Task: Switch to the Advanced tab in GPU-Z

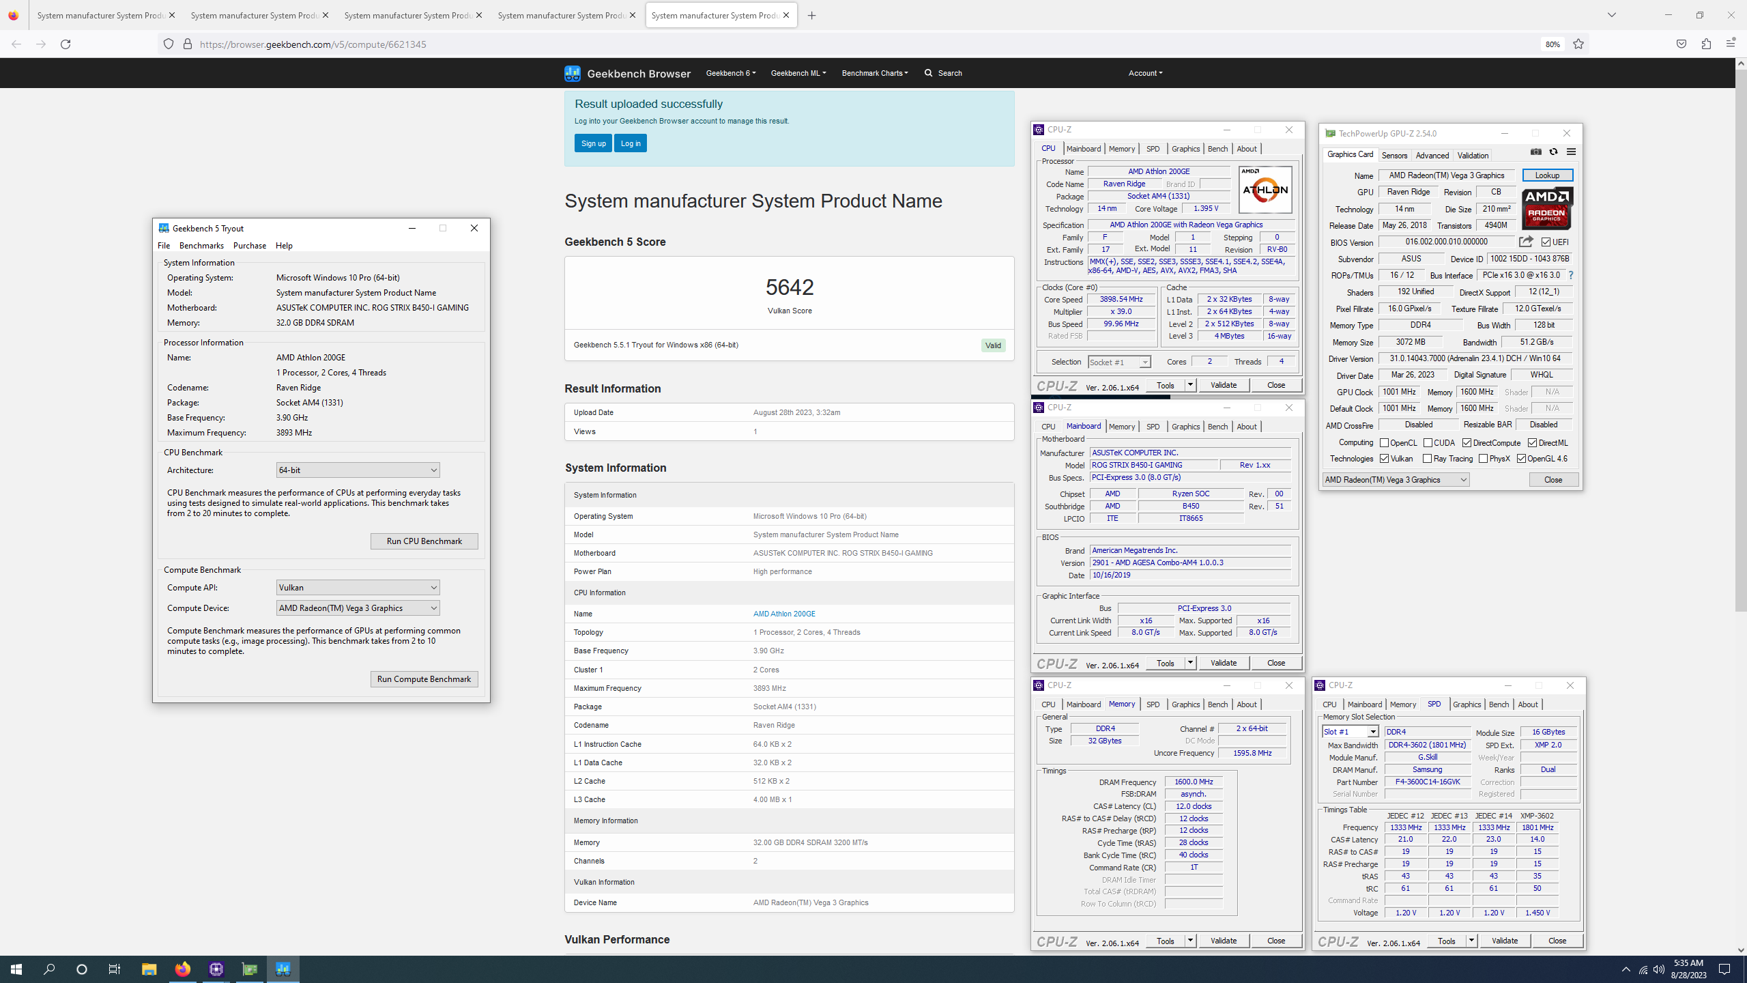Action: (1432, 156)
